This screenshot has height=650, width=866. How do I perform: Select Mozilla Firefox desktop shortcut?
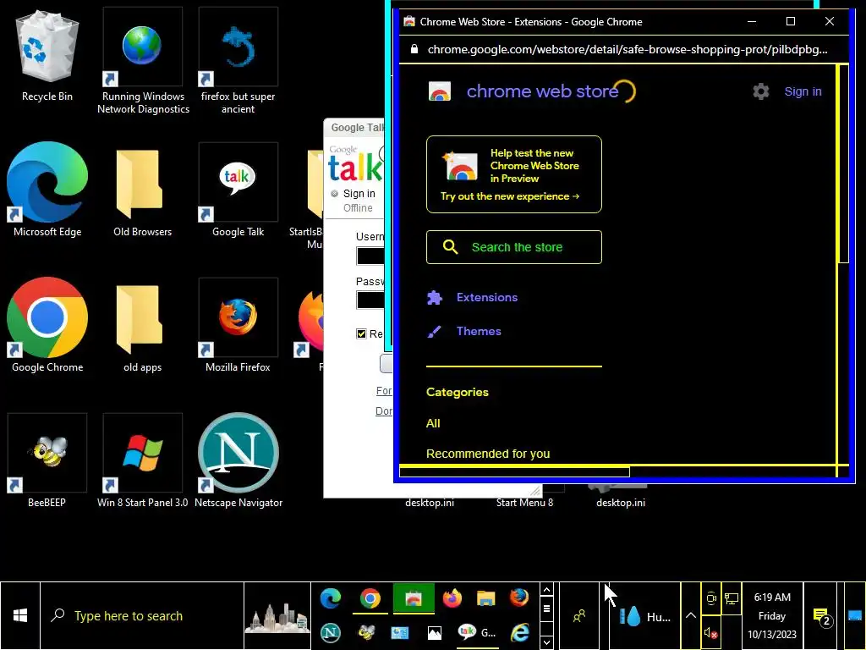pos(238,325)
